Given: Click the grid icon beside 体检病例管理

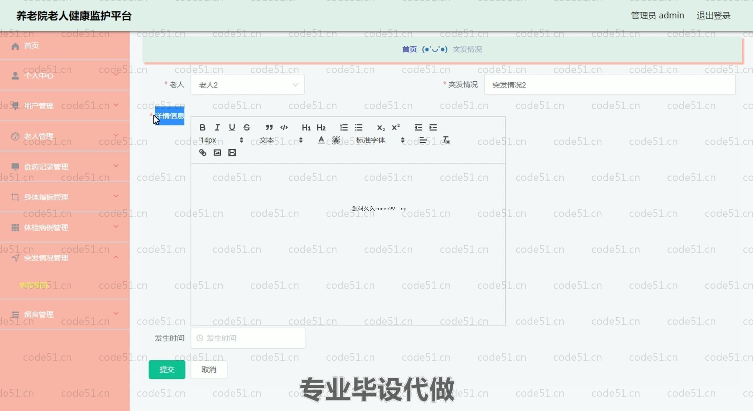Looking at the screenshot, I should tap(15, 227).
